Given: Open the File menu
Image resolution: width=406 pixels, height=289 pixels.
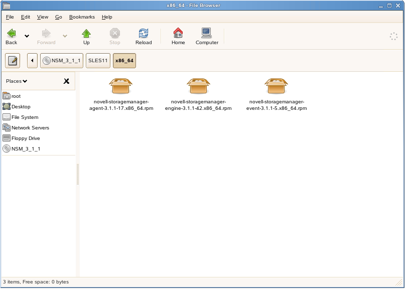Looking at the screenshot, I should 10,17.
